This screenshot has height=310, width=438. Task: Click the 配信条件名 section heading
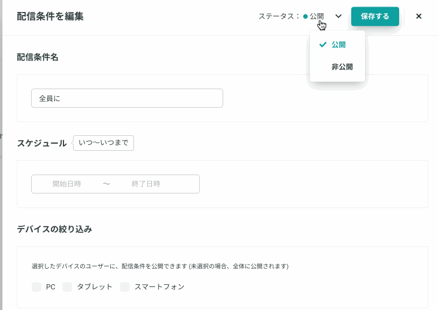[38, 57]
